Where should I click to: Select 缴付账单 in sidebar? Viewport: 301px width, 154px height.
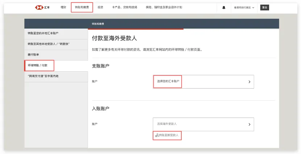pyautogui.click(x=56, y=55)
